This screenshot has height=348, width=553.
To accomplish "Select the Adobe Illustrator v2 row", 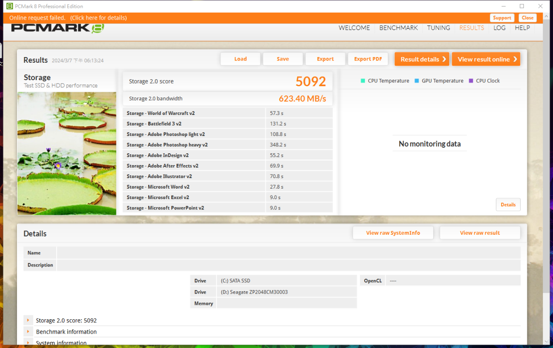I will coord(227,176).
